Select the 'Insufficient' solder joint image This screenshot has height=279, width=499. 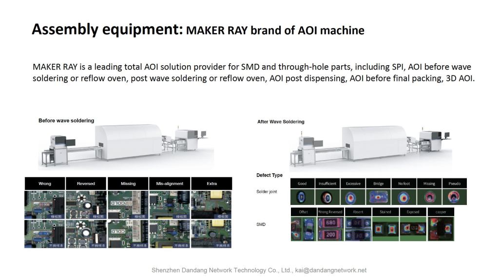[327, 197]
